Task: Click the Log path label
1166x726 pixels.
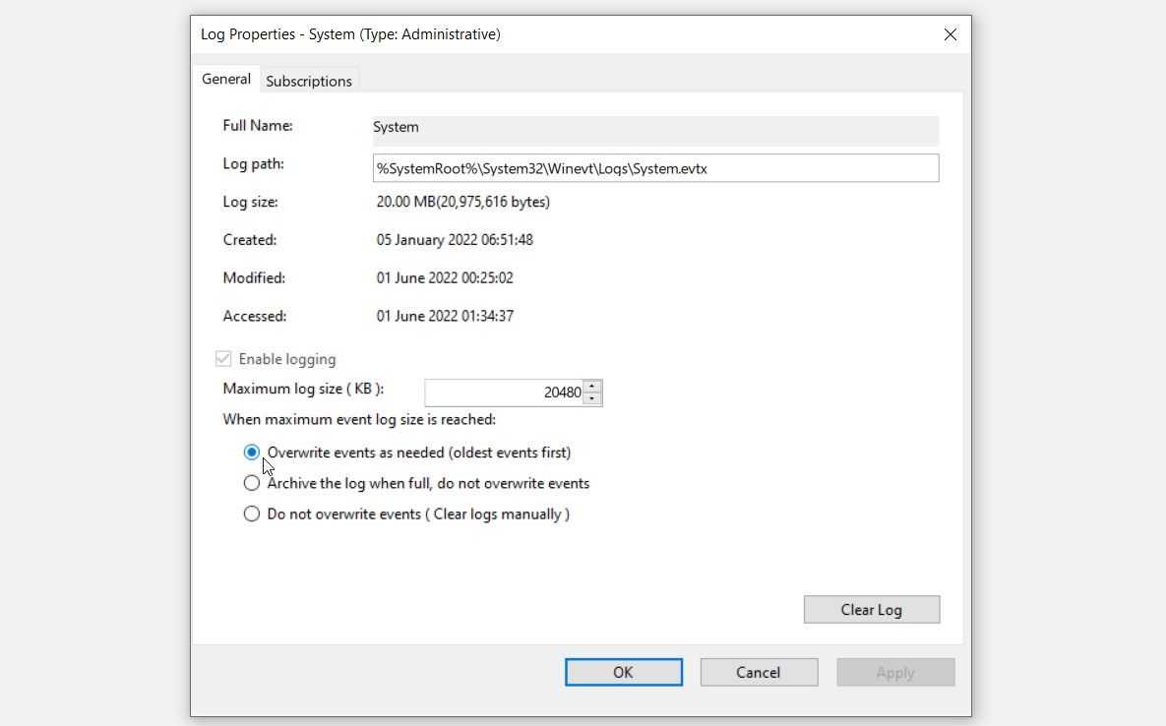Action: click(x=254, y=164)
